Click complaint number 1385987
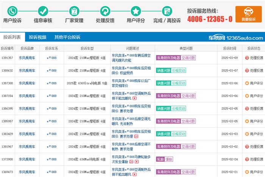This screenshot has width=265, height=177. [x=7, y=121]
